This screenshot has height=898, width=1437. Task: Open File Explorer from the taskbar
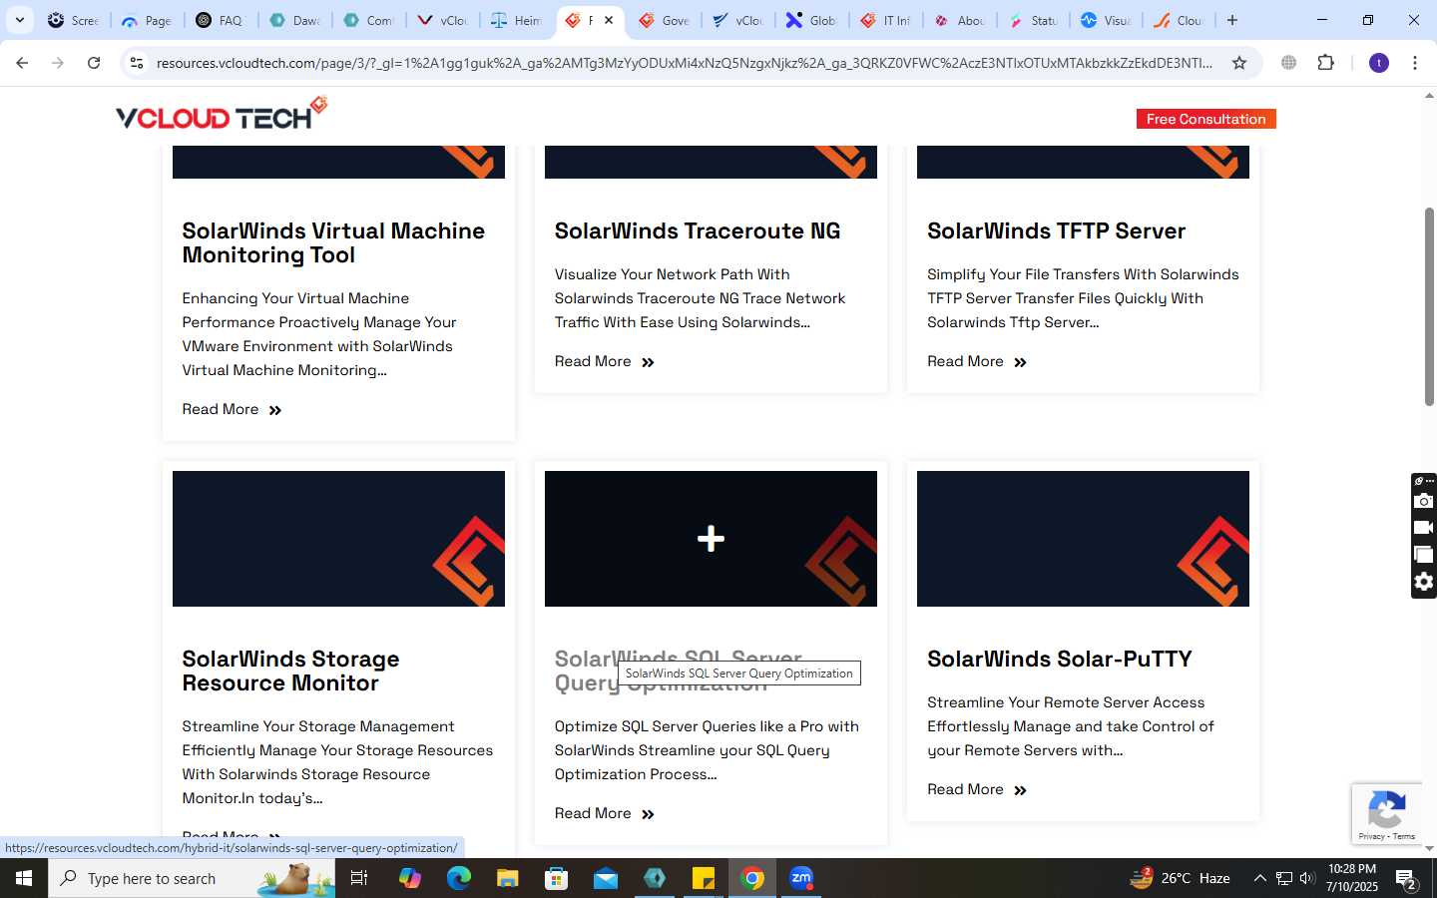coord(508,878)
